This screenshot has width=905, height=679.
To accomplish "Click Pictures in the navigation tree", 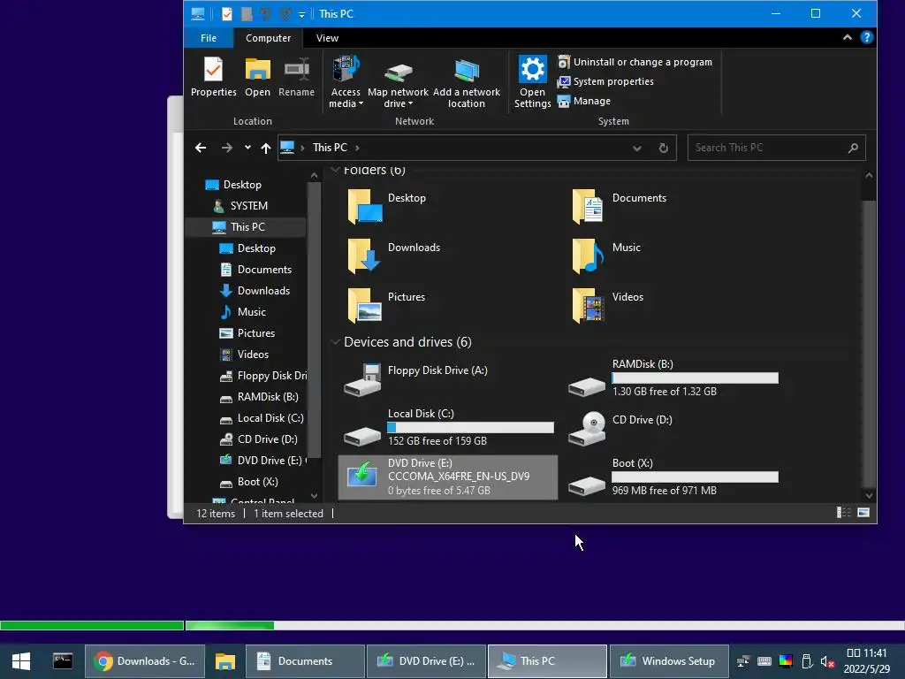I will (x=255, y=333).
